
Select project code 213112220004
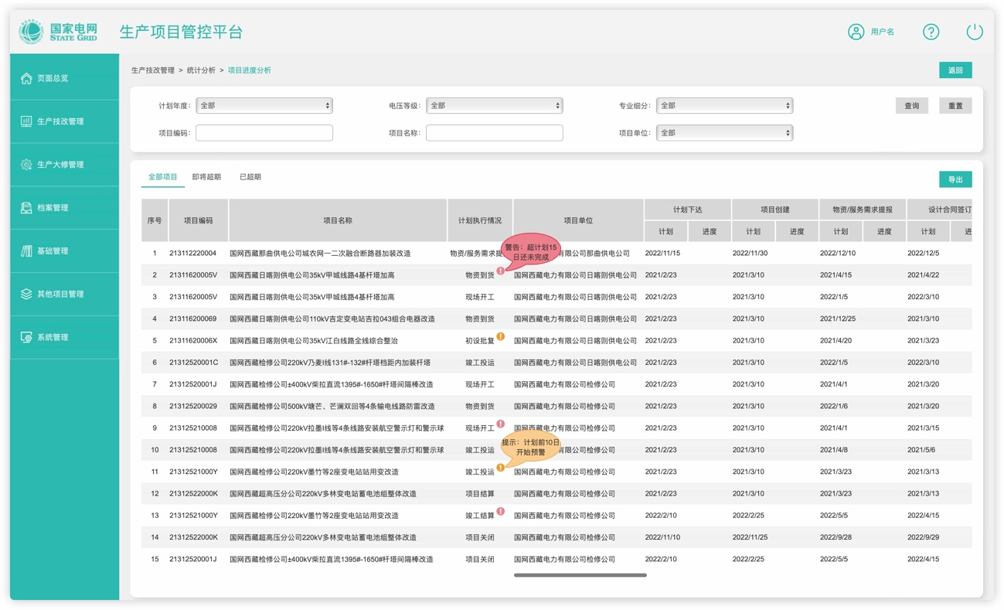193,254
